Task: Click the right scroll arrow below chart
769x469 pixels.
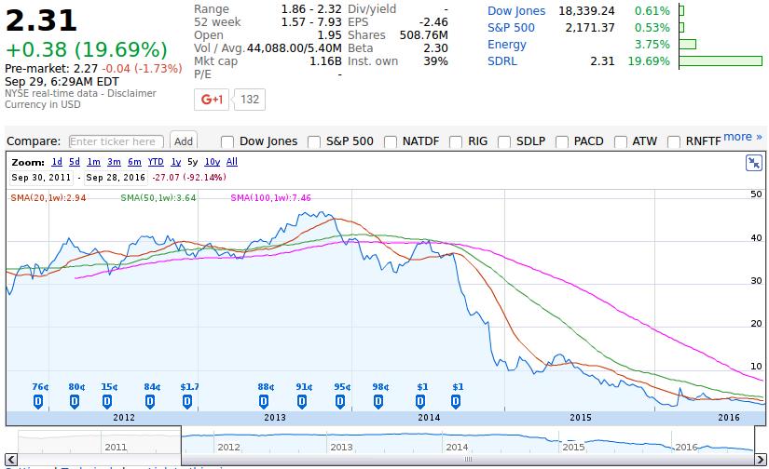Action: 761,459
